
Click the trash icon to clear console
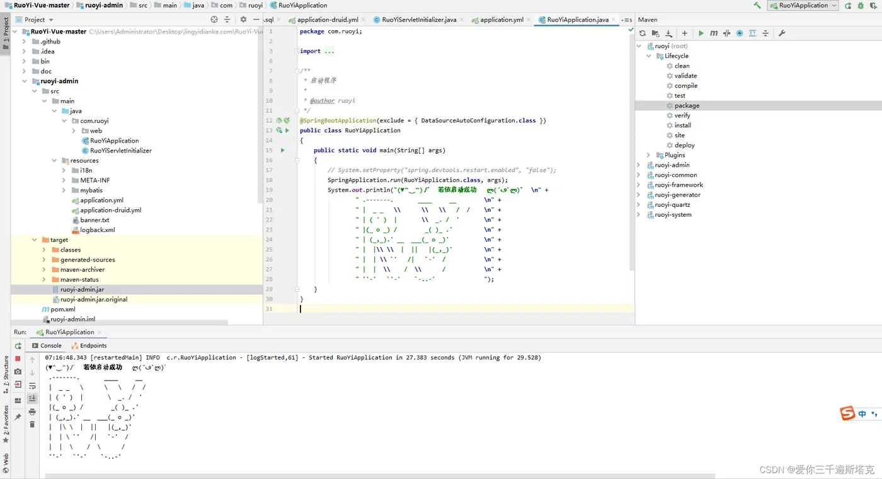pyautogui.click(x=32, y=424)
